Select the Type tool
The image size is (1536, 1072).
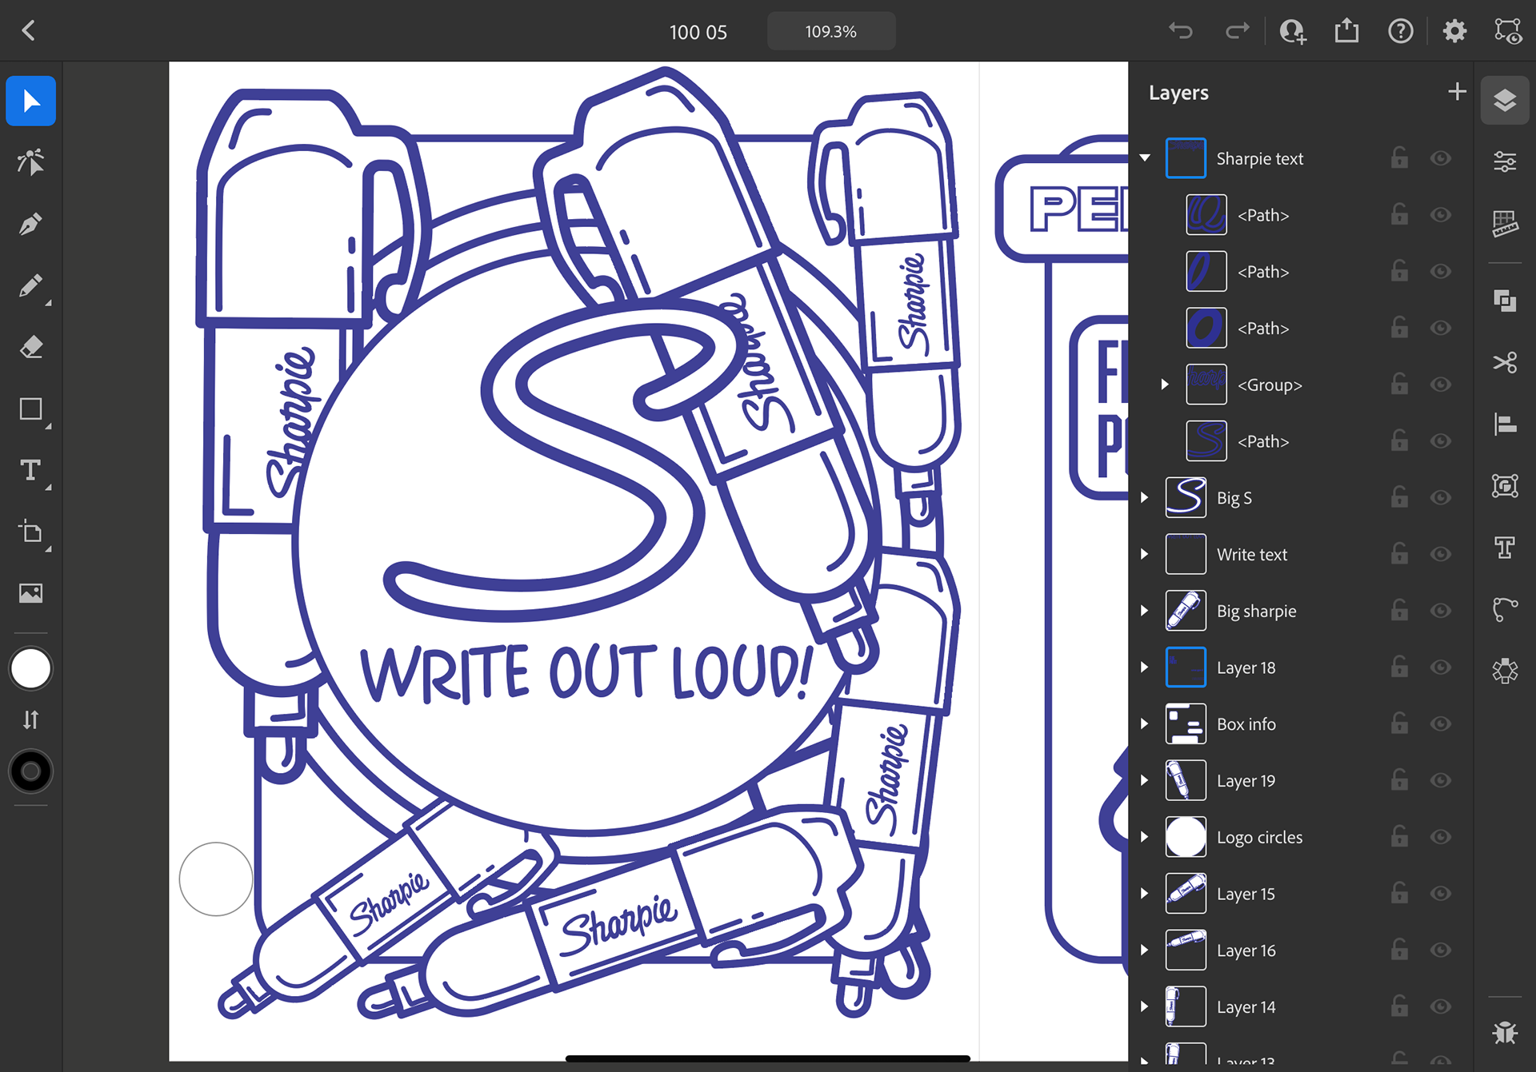(30, 471)
